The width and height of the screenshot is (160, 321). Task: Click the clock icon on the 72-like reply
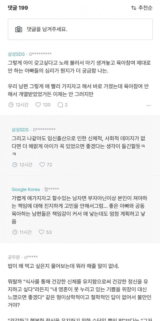[x=15, y=165]
